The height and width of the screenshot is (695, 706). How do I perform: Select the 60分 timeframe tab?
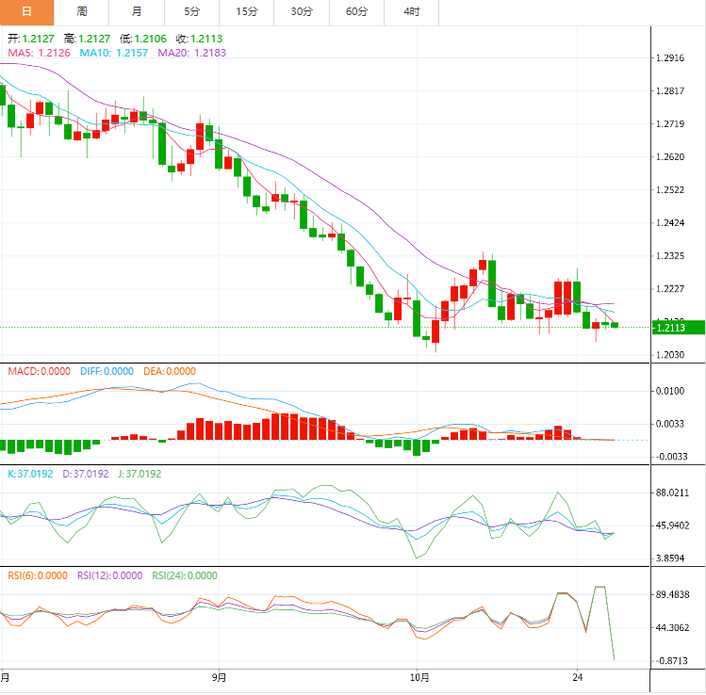pos(357,12)
